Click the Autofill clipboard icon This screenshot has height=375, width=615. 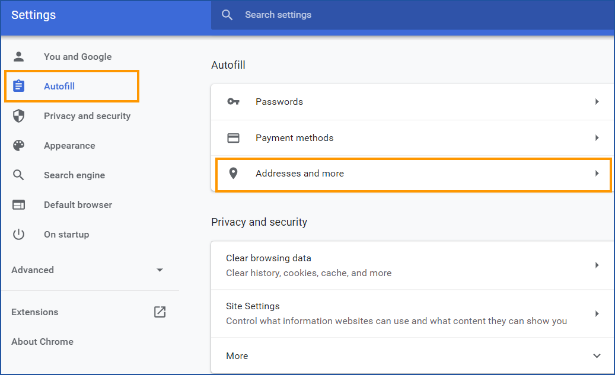point(18,86)
